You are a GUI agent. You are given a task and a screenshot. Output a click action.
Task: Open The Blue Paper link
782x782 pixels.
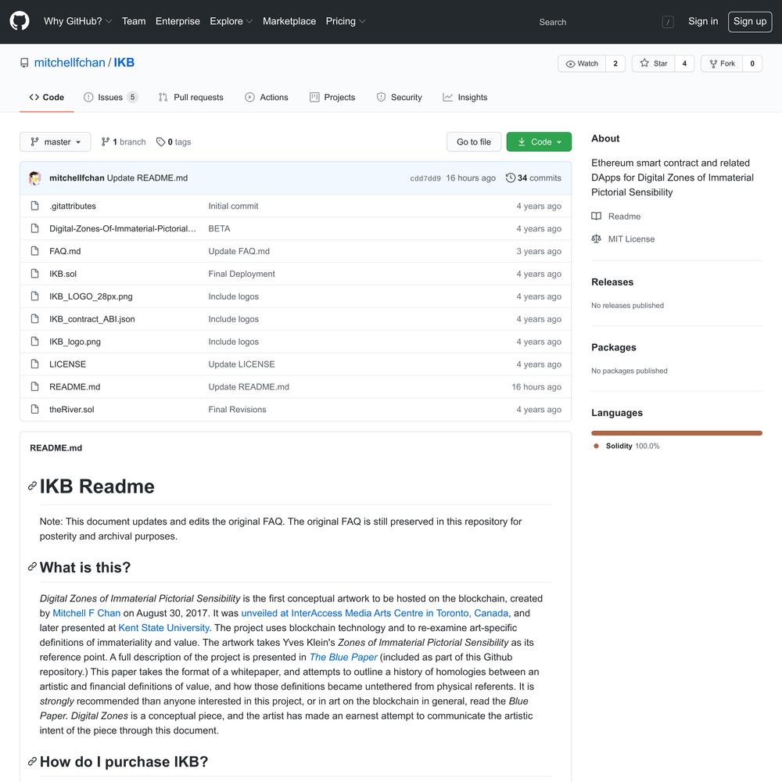point(343,658)
